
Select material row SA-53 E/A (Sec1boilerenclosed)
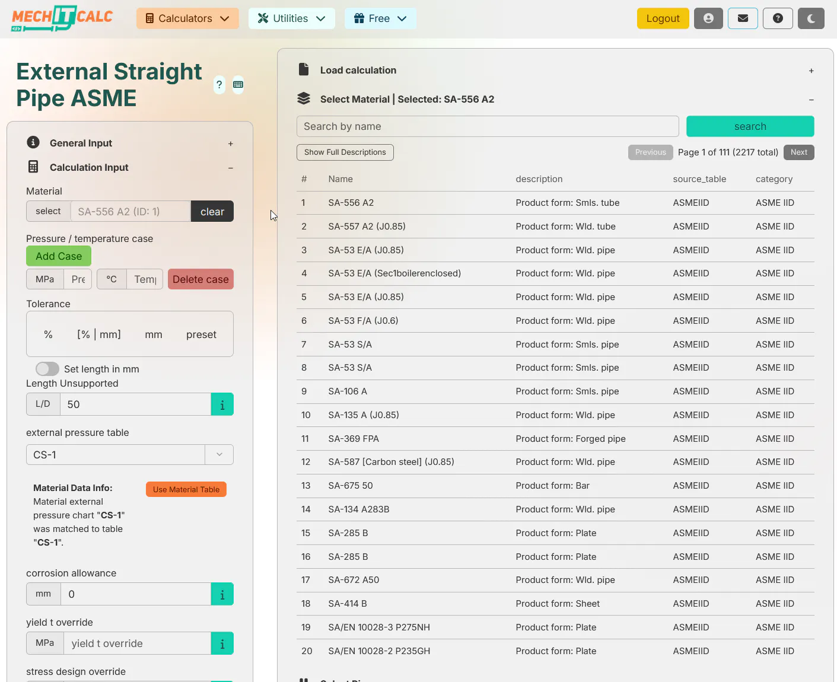pos(555,273)
